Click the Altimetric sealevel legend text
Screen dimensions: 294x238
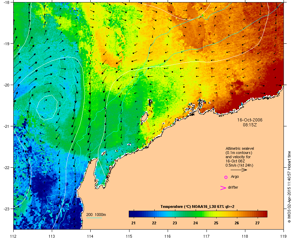240,148
